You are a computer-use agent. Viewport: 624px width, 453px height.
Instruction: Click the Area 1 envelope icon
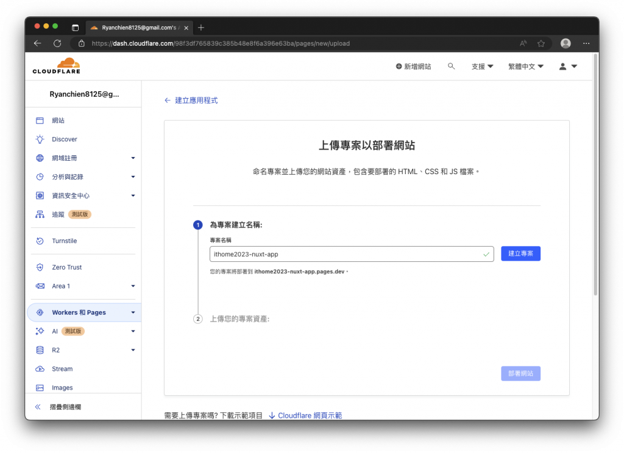click(40, 286)
